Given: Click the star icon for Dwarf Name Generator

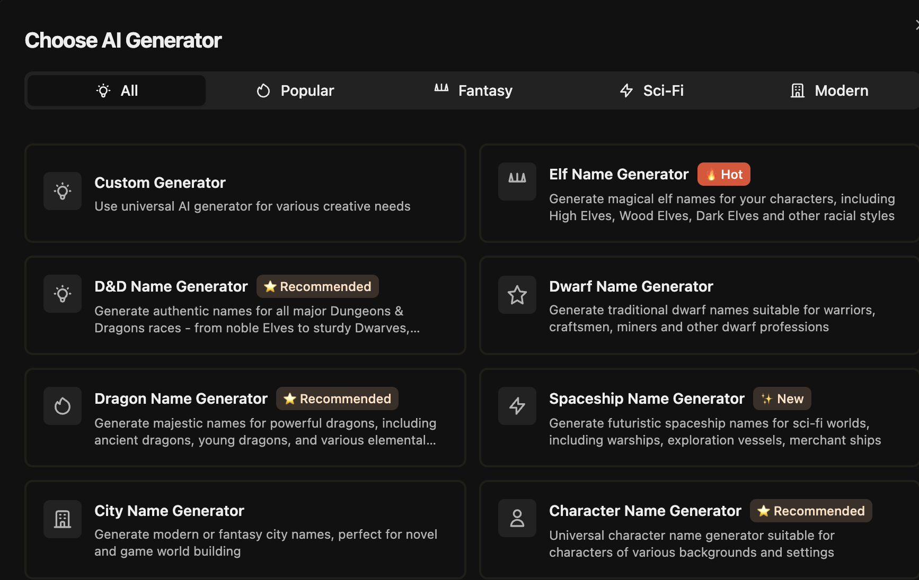Looking at the screenshot, I should point(517,295).
